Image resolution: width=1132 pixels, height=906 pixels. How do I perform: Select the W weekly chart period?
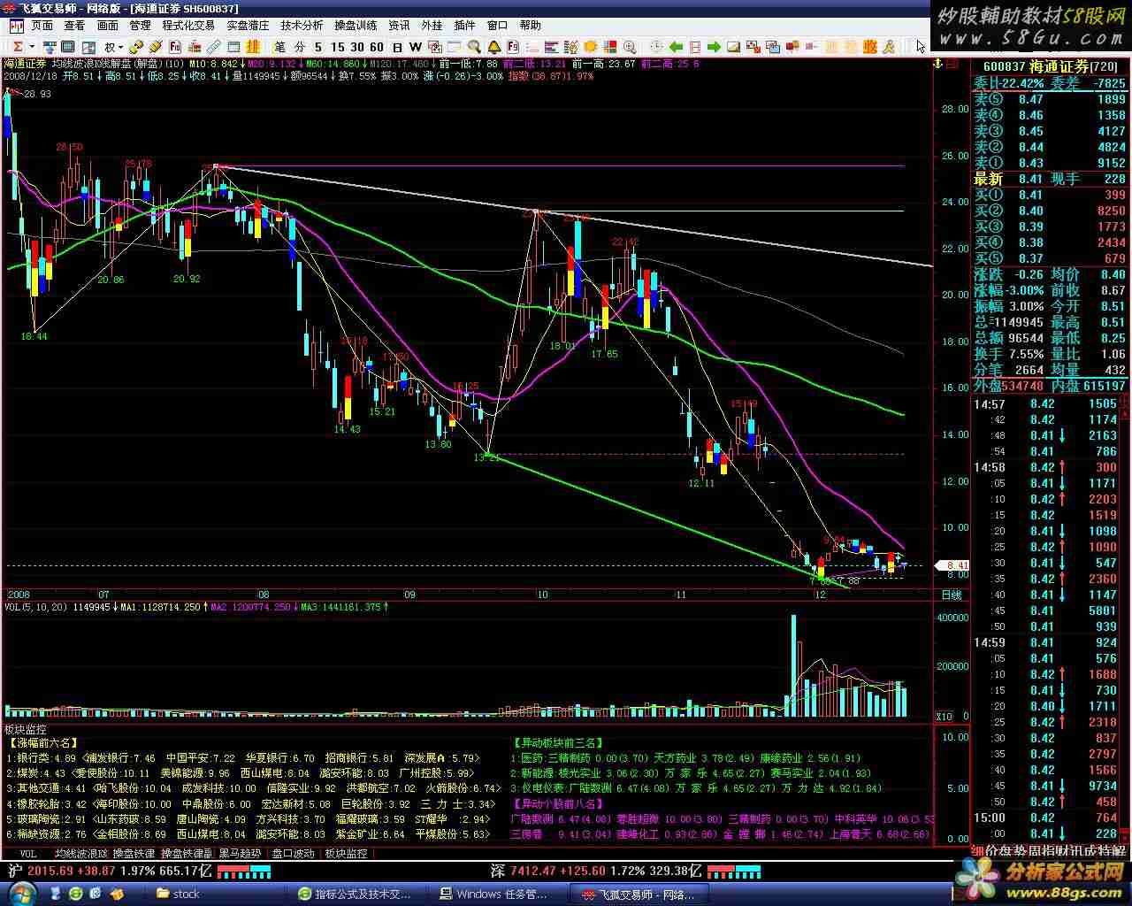pyautogui.click(x=415, y=46)
